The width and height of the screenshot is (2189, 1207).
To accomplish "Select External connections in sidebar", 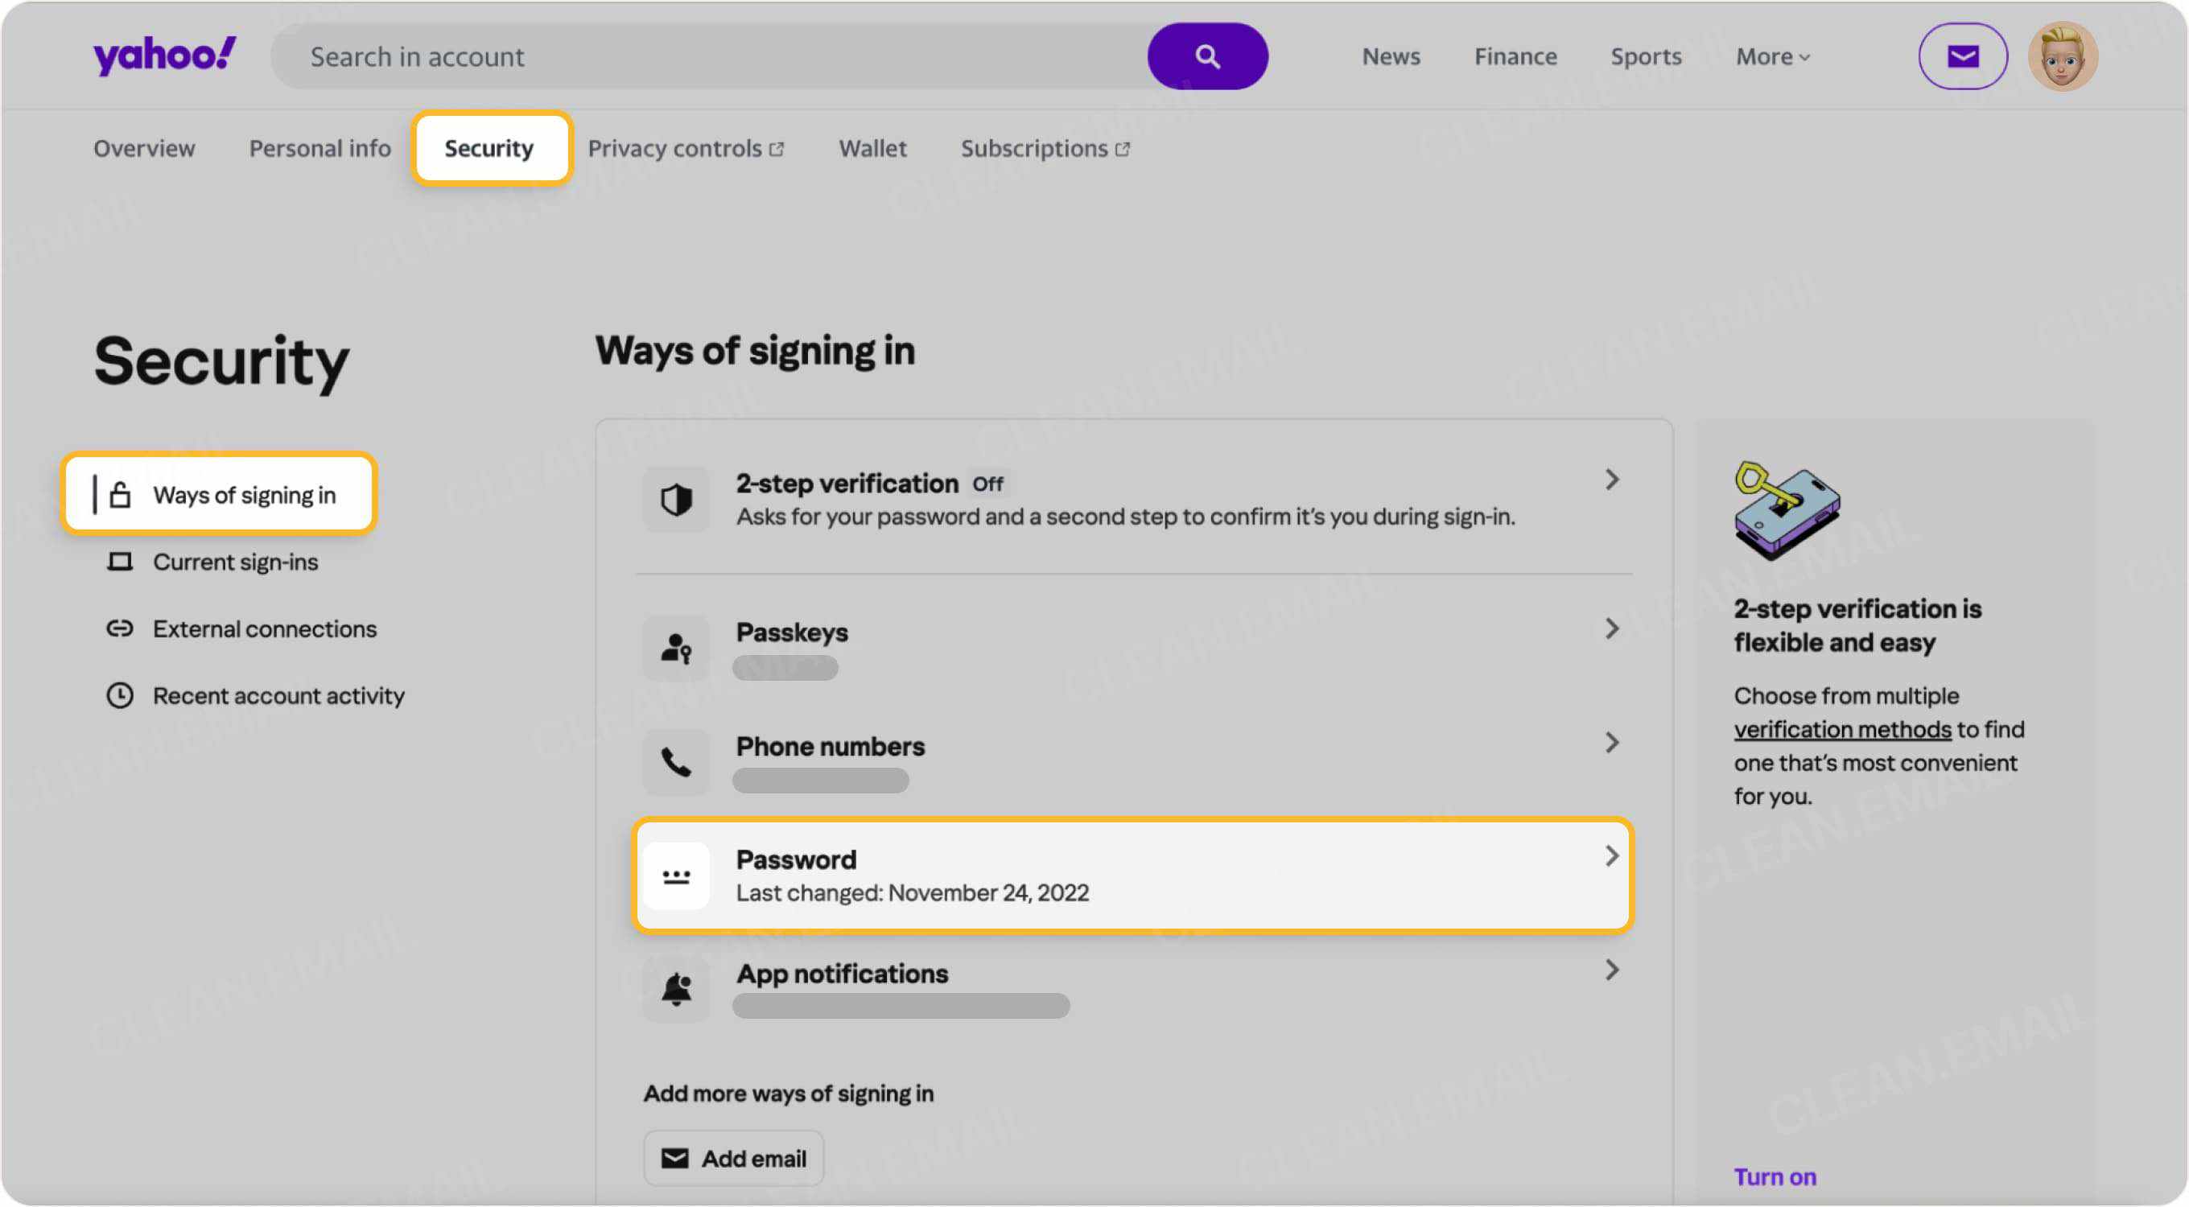I will [x=241, y=628].
